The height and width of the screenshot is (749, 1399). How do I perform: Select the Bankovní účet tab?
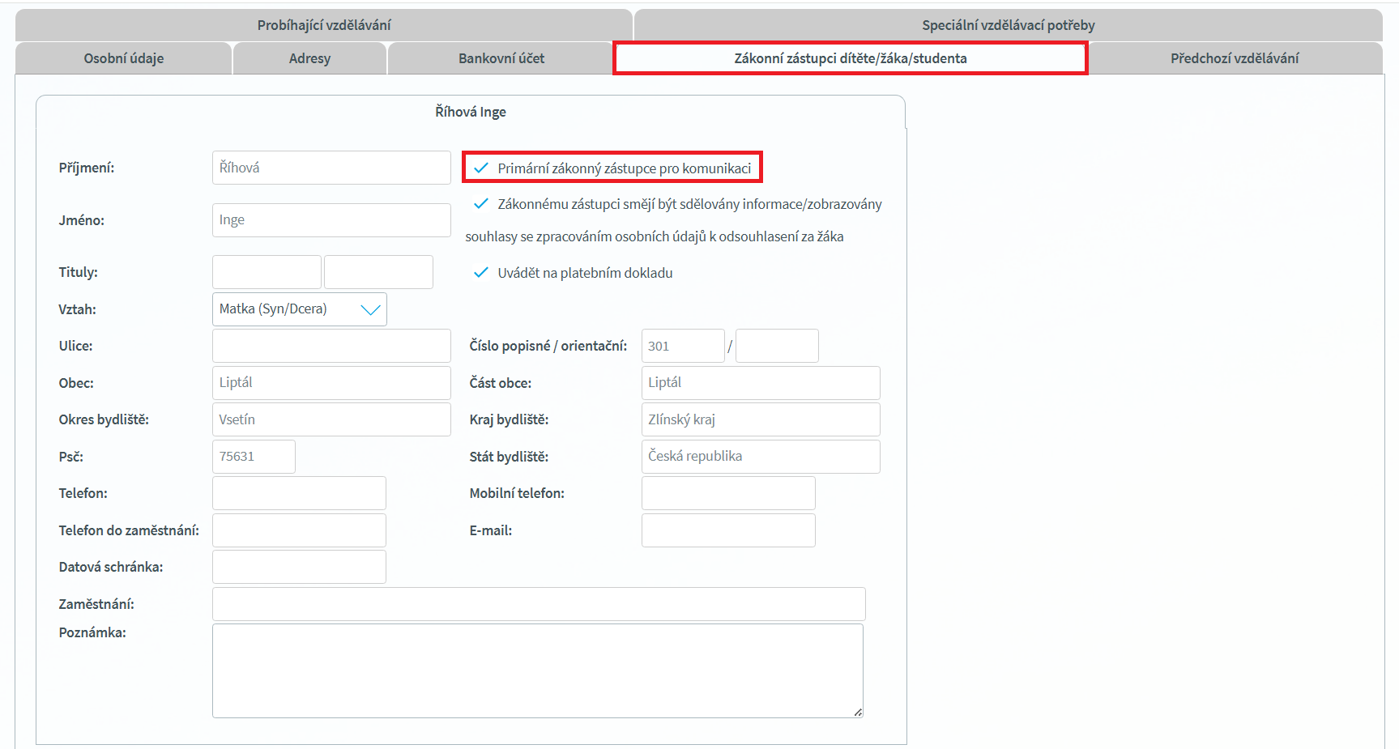tap(501, 58)
